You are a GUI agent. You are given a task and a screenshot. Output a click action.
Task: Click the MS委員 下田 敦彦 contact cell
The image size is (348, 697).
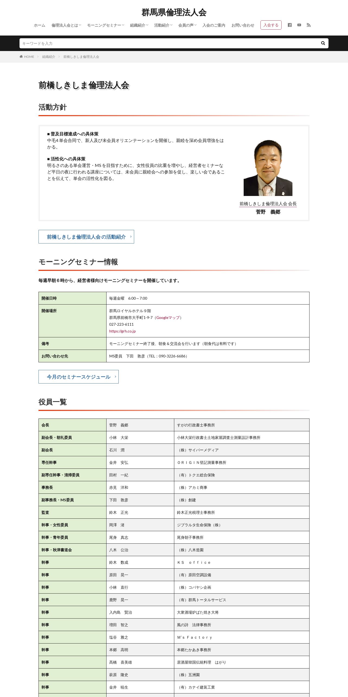pos(208,356)
